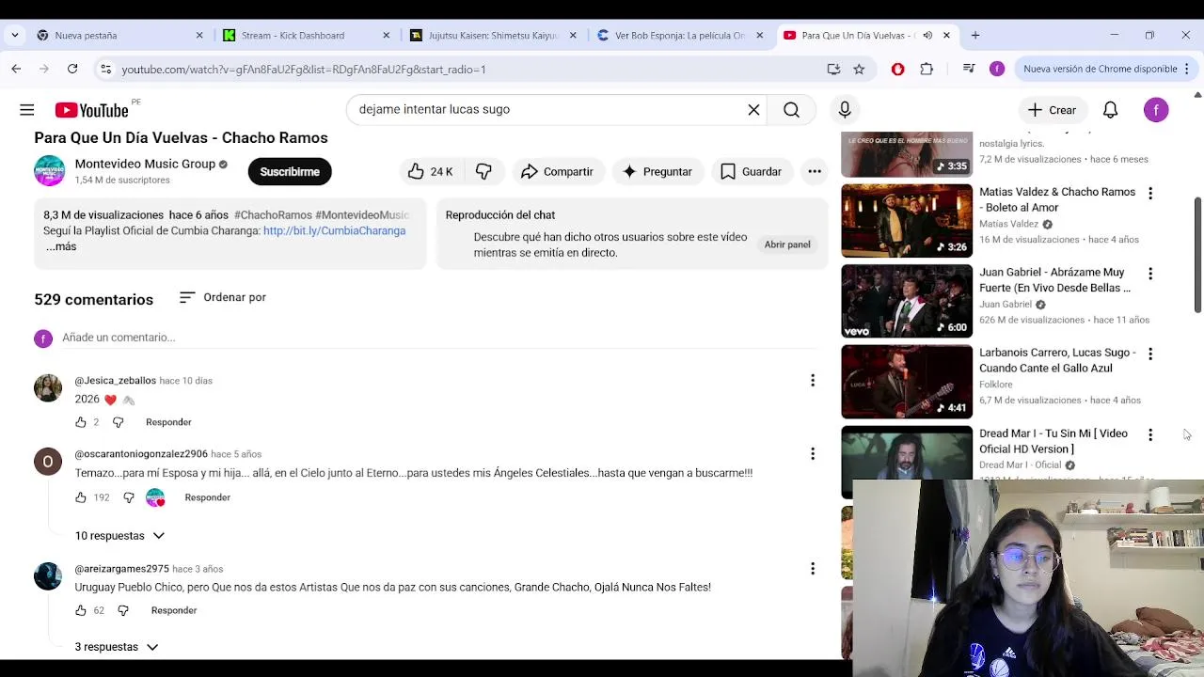Click Nueva versión de Chrome disponible

click(1100, 69)
